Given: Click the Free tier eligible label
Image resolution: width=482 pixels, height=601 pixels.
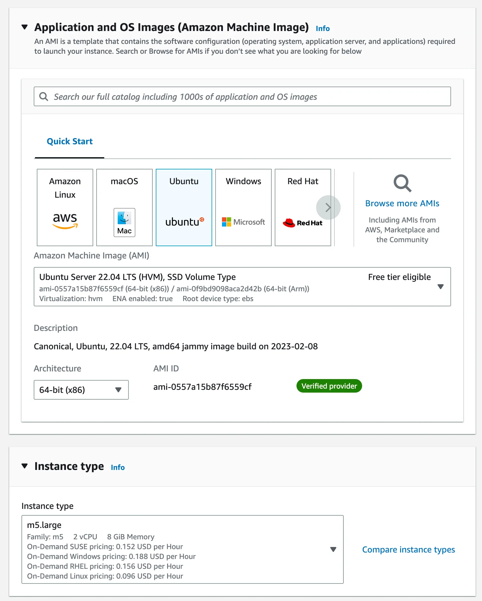Looking at the screenshot, I should pyautogui.click(x=400, y=277).
